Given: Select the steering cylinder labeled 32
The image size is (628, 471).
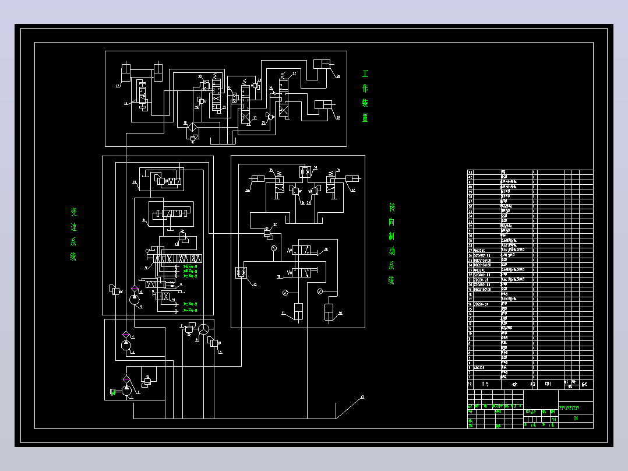Looking at the screenshot, I should coord(352,178).
